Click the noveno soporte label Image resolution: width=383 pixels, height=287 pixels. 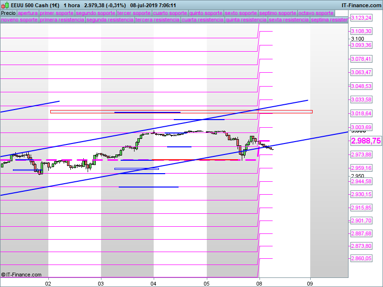(19, 20)
